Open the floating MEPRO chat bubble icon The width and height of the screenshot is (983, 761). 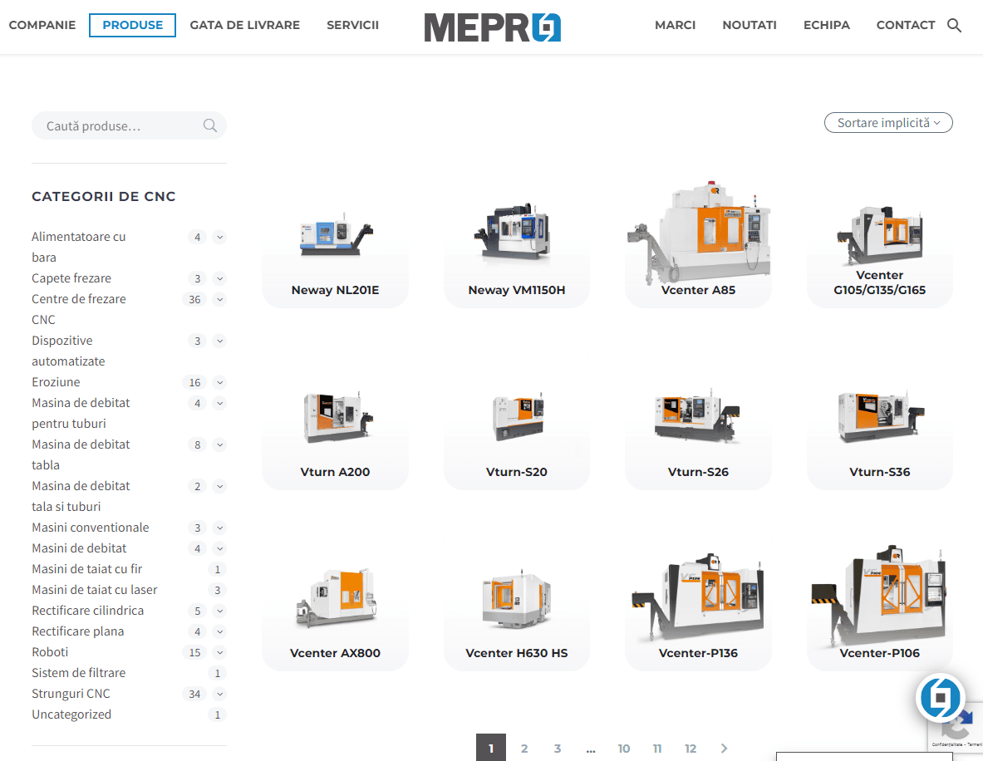pyautogui.click(x=940, y=697)
